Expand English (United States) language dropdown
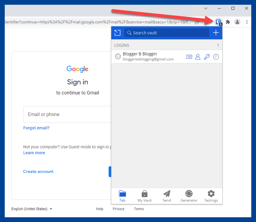The height and width of the screenshot is (222, 256). point(32,209)
